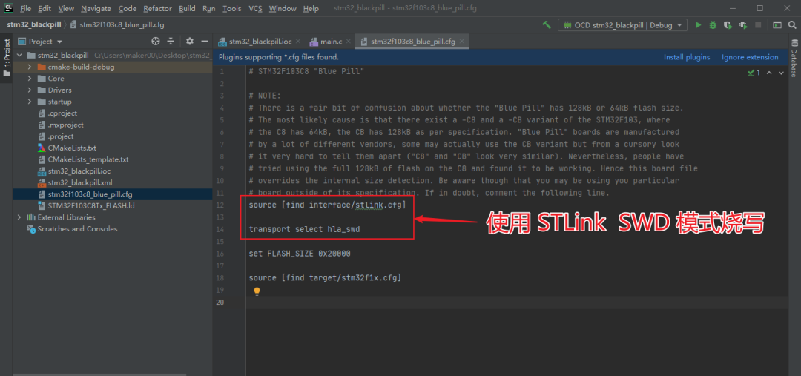This screenshot has height=376, width=801.
Task: Go to previous highlighted problem up arrow
Action: tap(771, 73)
